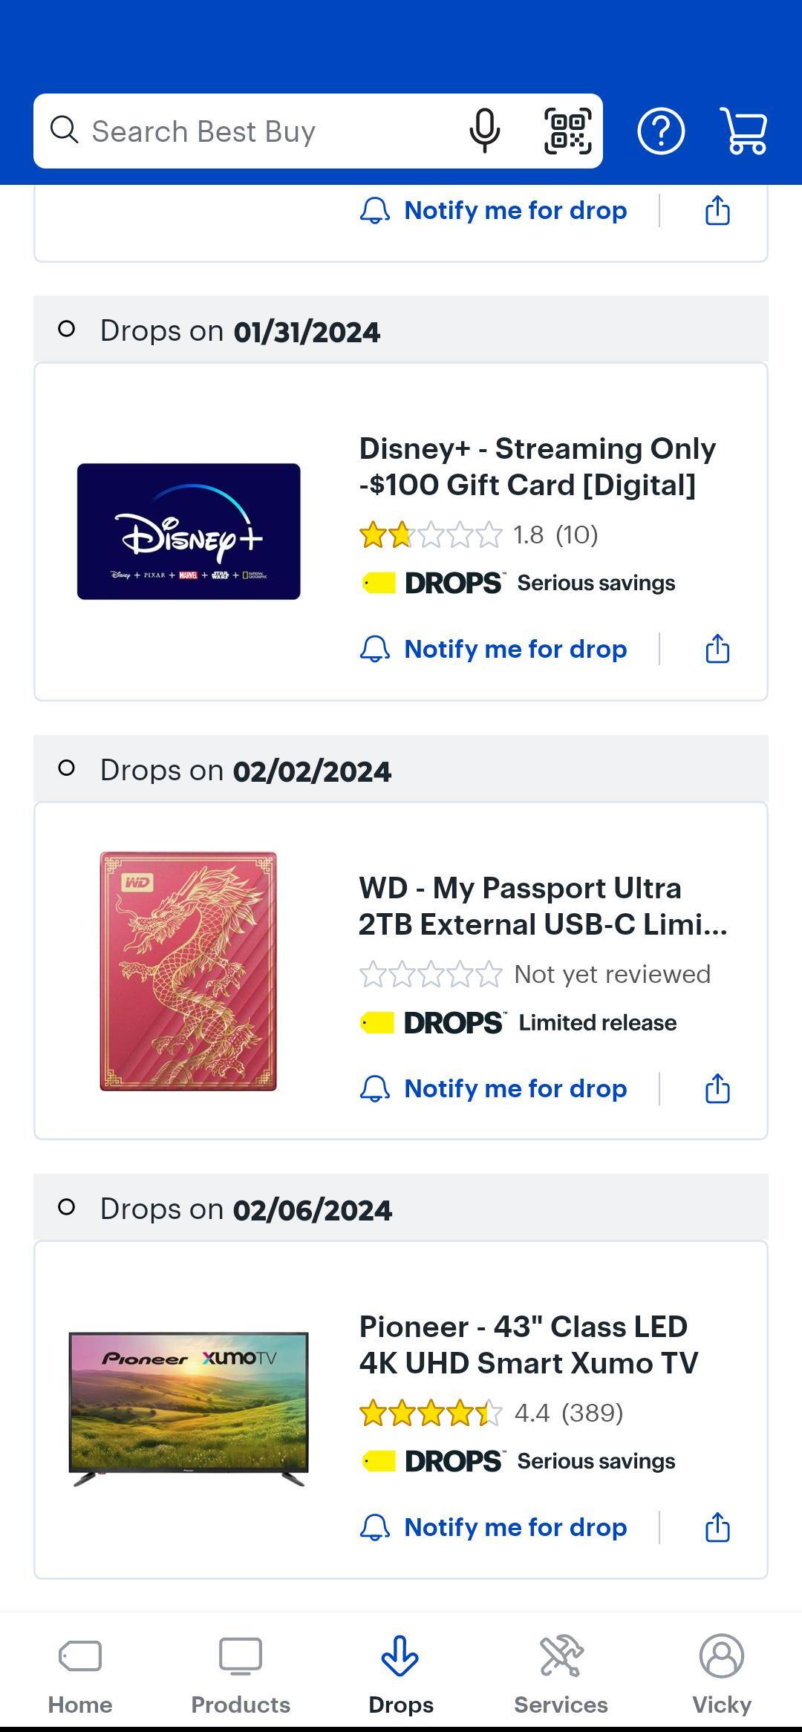Share the Pioneer Xumo TV drop
This screenshot has width=802, height=1732.
coord(717,1527)
